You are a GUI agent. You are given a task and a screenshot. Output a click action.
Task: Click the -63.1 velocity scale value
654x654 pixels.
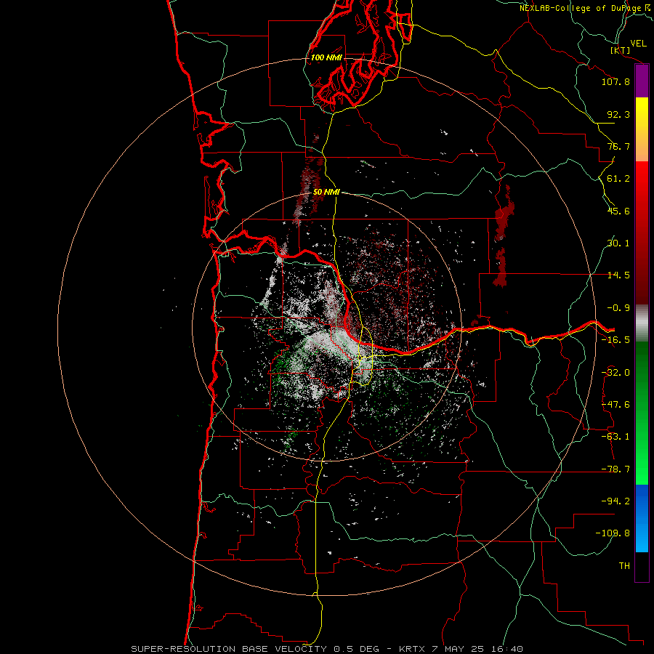point(615,437)
